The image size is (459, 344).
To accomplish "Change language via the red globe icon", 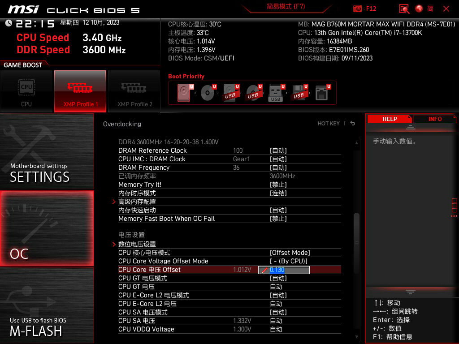I will [x=419, y=9].
